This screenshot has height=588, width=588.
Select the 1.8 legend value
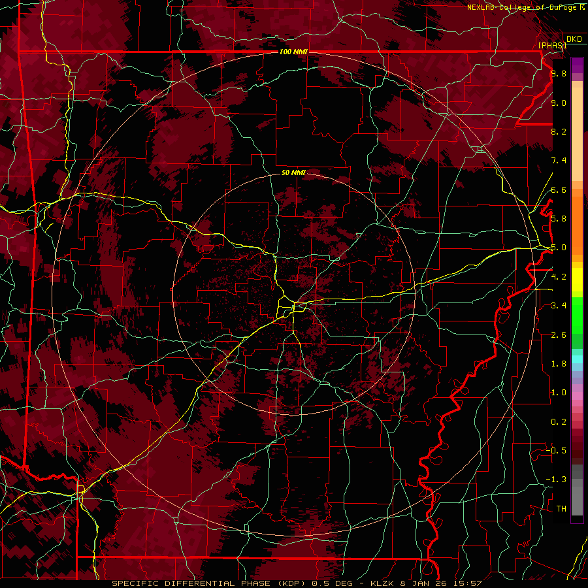point(559,364)
